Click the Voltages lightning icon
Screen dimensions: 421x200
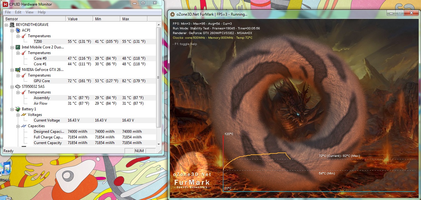[24, 115]
